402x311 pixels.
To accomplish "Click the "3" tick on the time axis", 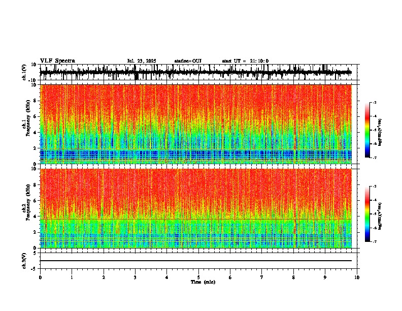I will pyautogui.click(x=135, y=277).
